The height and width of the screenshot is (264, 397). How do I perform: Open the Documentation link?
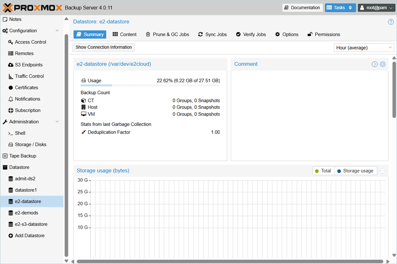click(x=302, y=7)
